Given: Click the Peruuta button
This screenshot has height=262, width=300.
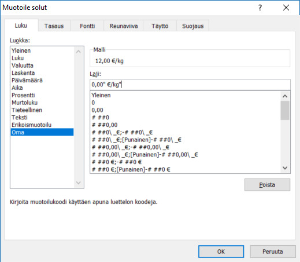Looking at the screenshot, I should [273, 252].
